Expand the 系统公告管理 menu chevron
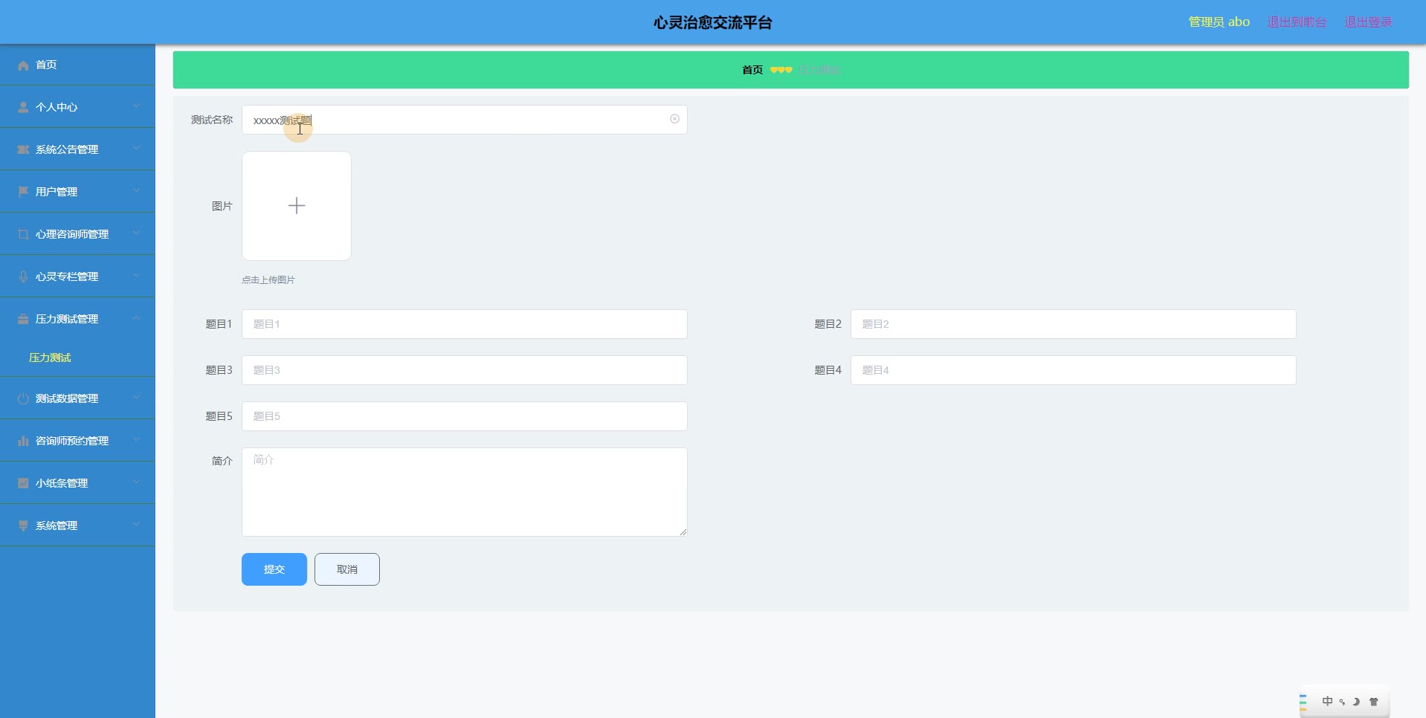The image size is (1426, 718). (x=136, y=149)
